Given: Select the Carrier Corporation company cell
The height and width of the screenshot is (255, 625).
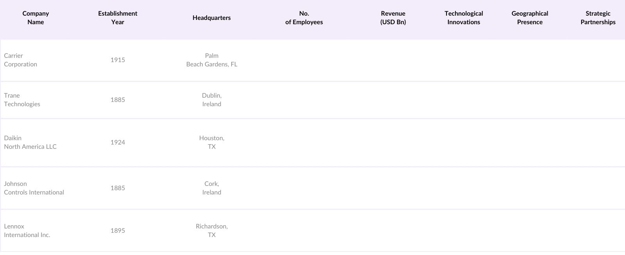Looking at the screenshot, I should [x=21, y=60].
